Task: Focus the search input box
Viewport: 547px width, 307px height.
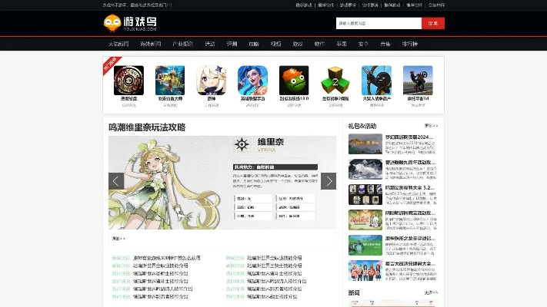Action: [379, 23]
